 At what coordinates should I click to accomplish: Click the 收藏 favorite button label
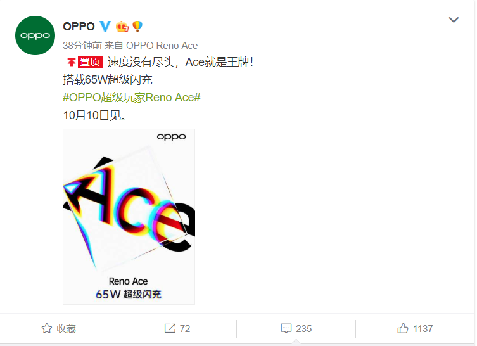[x=66, y=329]
